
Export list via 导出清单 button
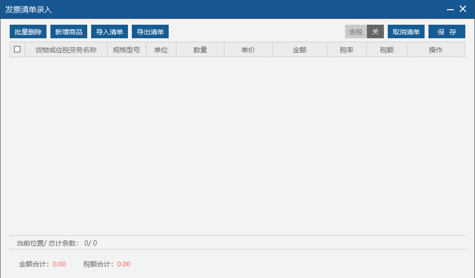click(x=150, y=31)
